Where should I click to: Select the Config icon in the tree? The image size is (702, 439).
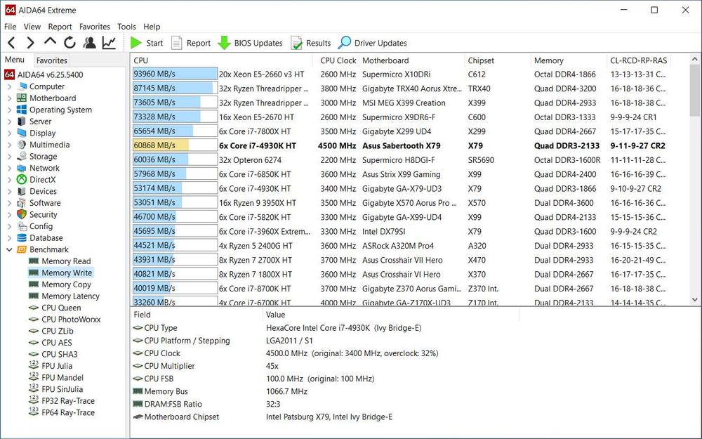point(22,226)
